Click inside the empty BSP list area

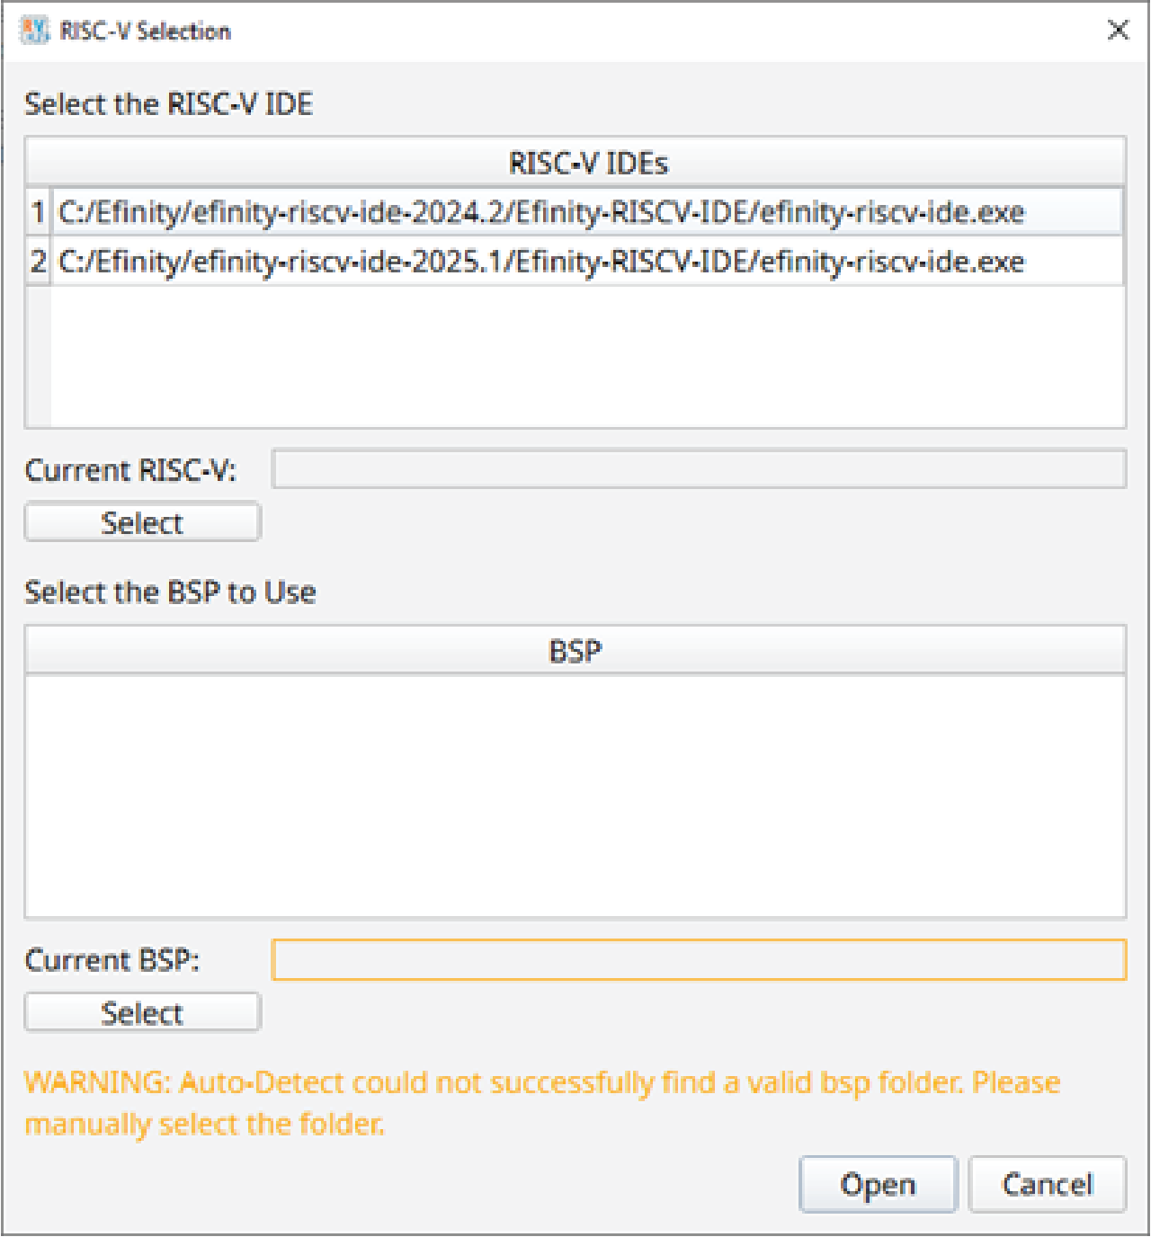click(x=575, y=796)
